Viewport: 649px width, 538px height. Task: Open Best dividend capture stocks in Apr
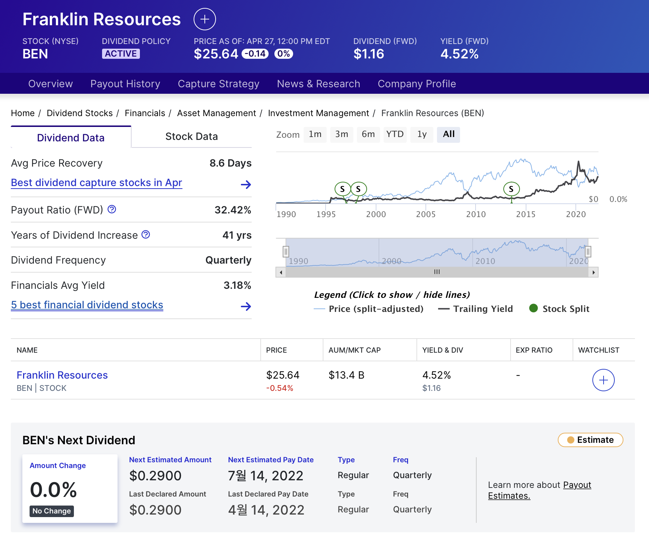pos(97,183)
